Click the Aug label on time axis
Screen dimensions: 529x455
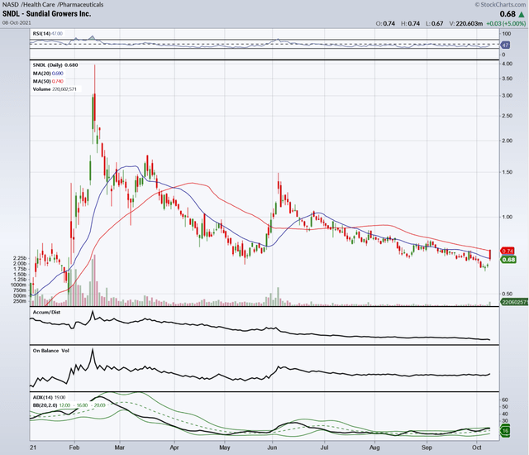(x=374, y=448)
